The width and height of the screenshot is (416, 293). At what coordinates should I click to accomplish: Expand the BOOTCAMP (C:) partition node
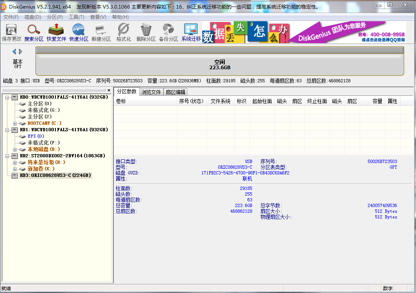coord(15,123)
